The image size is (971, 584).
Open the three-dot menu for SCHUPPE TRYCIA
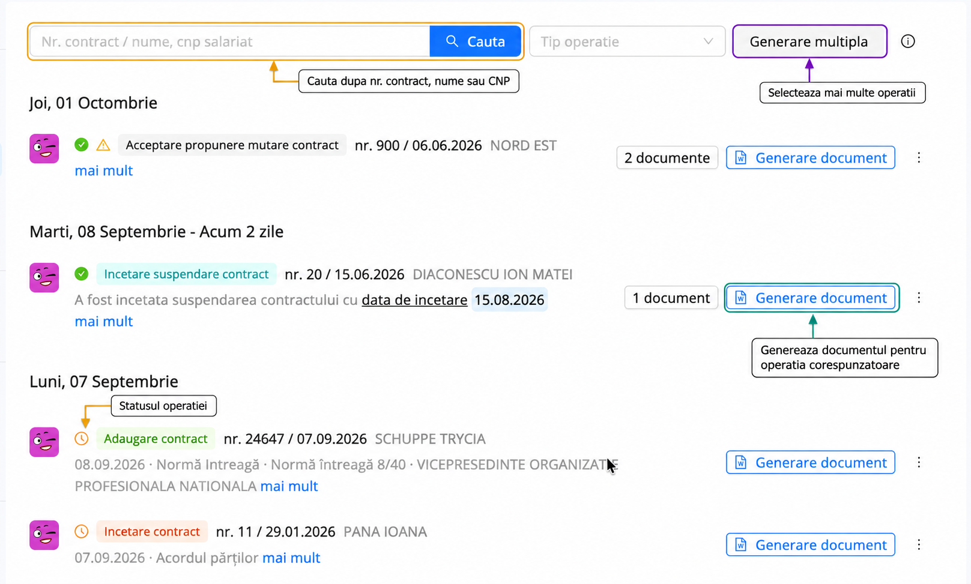pyautogui.click(x=919, y=462)
